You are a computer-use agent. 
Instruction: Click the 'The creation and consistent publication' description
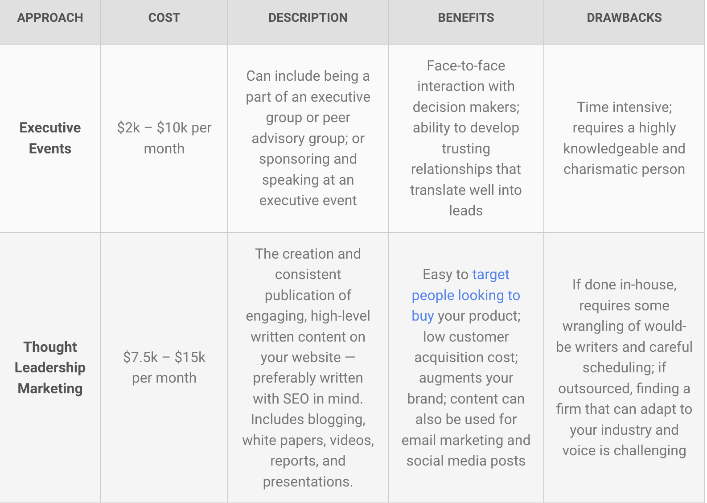(308, 367)
